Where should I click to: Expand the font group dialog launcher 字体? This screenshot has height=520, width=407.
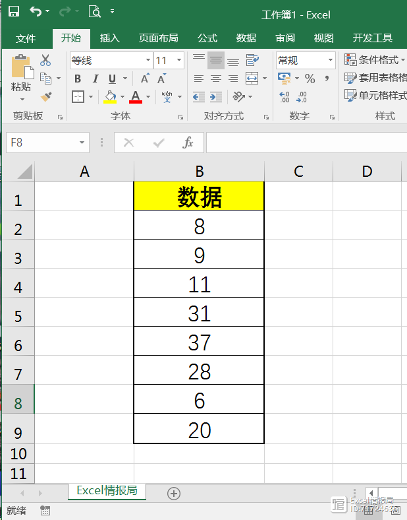(x=180, y=117)
